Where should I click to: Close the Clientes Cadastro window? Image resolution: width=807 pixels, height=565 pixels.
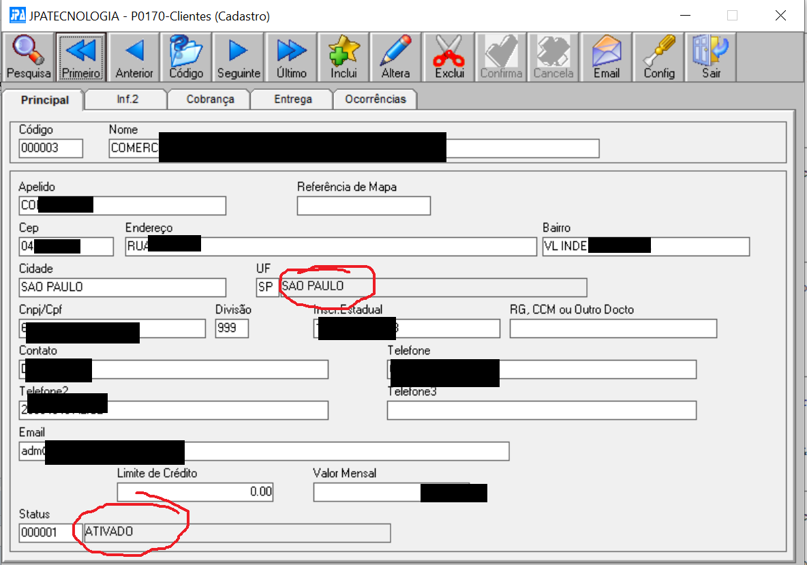(780, 16)
